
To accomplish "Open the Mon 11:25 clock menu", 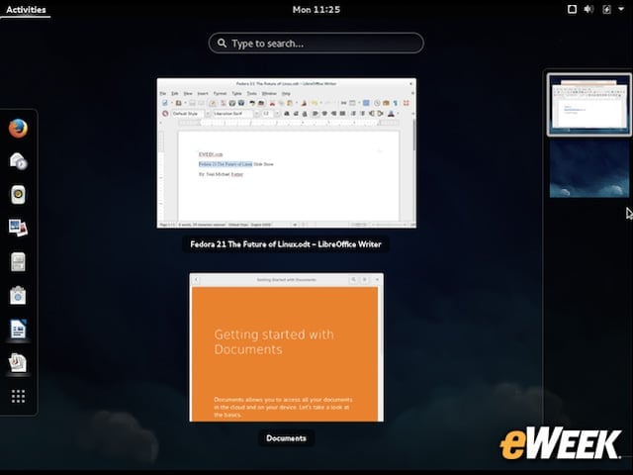I will tap(316, 9).
